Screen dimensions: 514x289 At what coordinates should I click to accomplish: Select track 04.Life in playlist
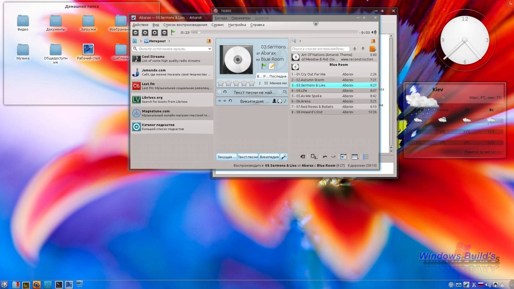tap(334, 91)
